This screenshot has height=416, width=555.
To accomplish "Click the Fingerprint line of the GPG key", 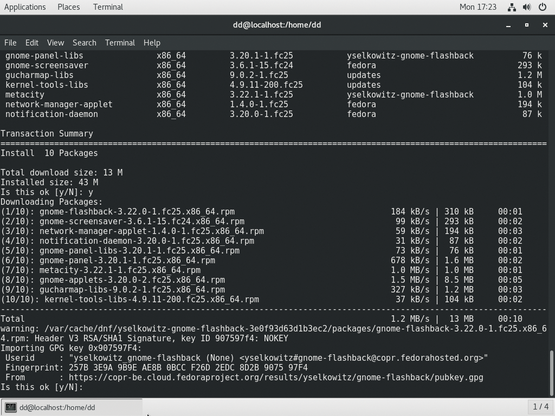I will [x=157, y=368].
